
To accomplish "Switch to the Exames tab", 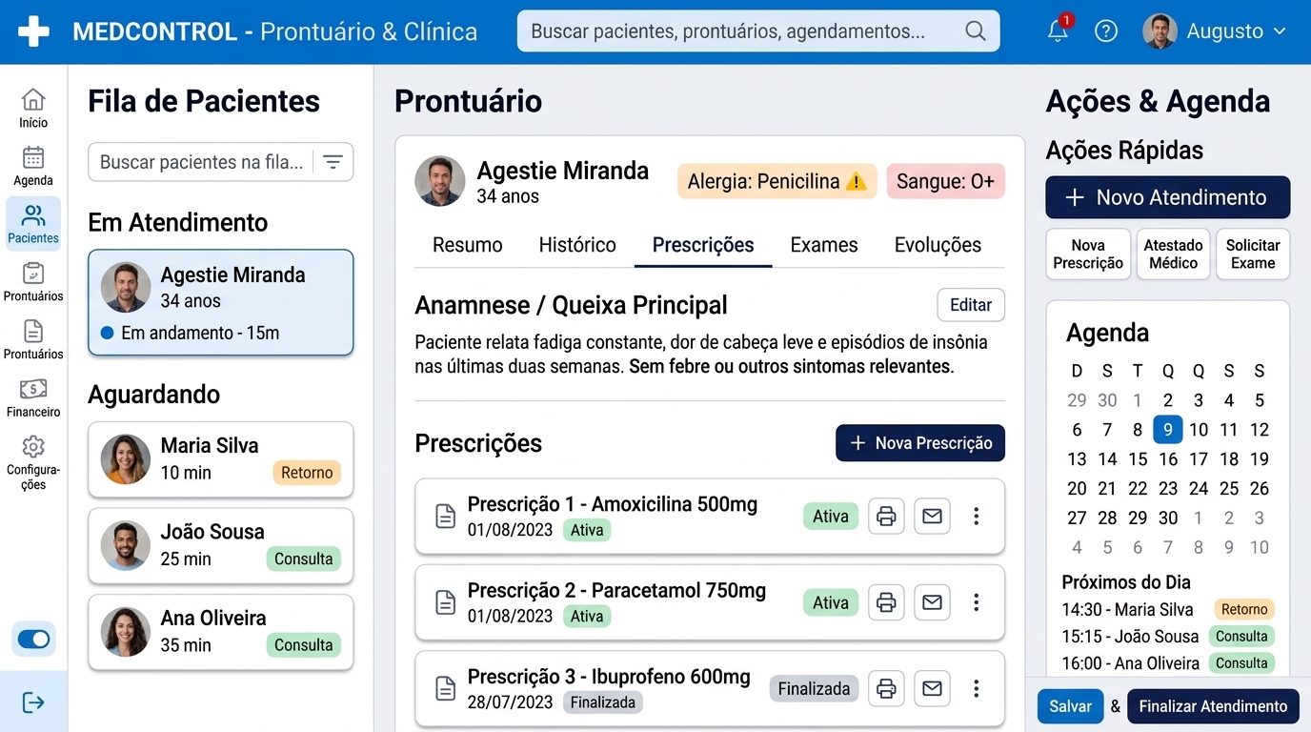I will pyautogui.click(x=824, y=245).
